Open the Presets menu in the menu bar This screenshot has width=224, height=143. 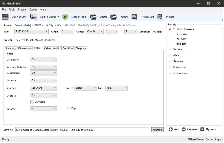point(22,10)
